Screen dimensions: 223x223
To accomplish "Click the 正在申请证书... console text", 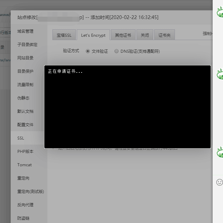I will [x=65, y=71].
